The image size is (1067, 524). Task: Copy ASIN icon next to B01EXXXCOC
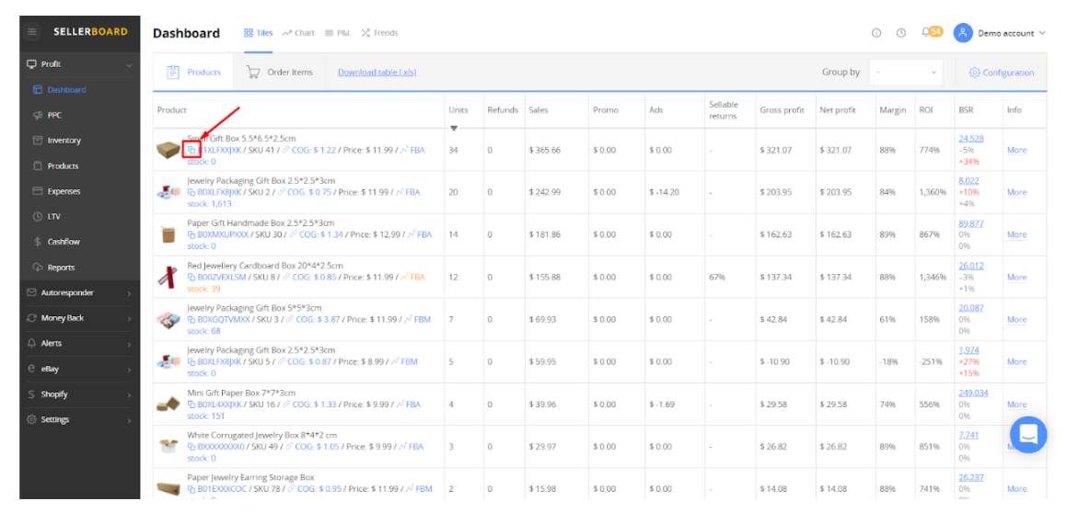coord(191,489)
